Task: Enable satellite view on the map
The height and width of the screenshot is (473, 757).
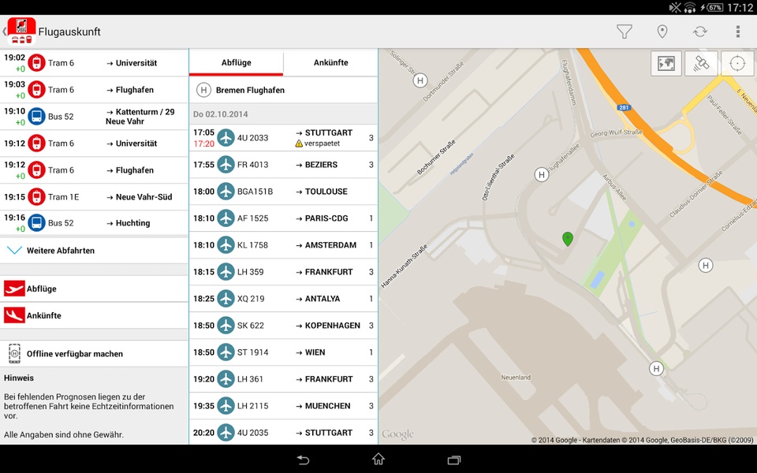Action: pos(701,63)
